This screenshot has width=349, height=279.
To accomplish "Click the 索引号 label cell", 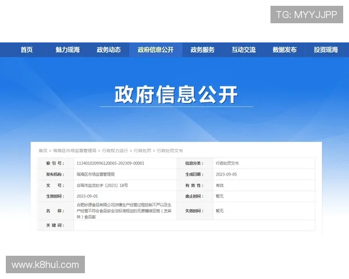I will pyautogui.click(x=55, y=163).
